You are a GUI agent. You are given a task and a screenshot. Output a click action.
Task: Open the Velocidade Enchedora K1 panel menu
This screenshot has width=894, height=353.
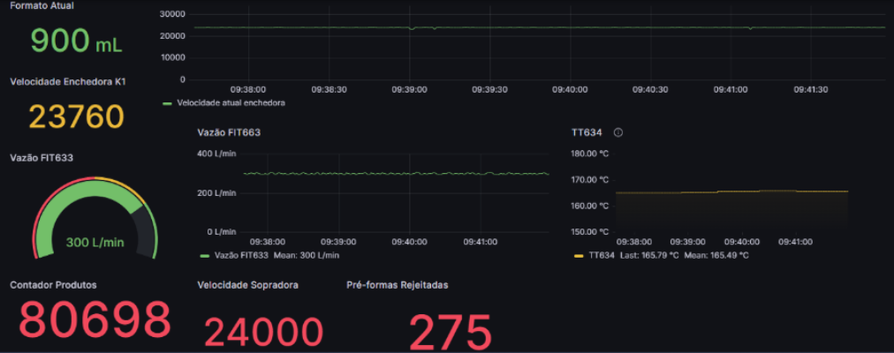(x=67, y=82)
